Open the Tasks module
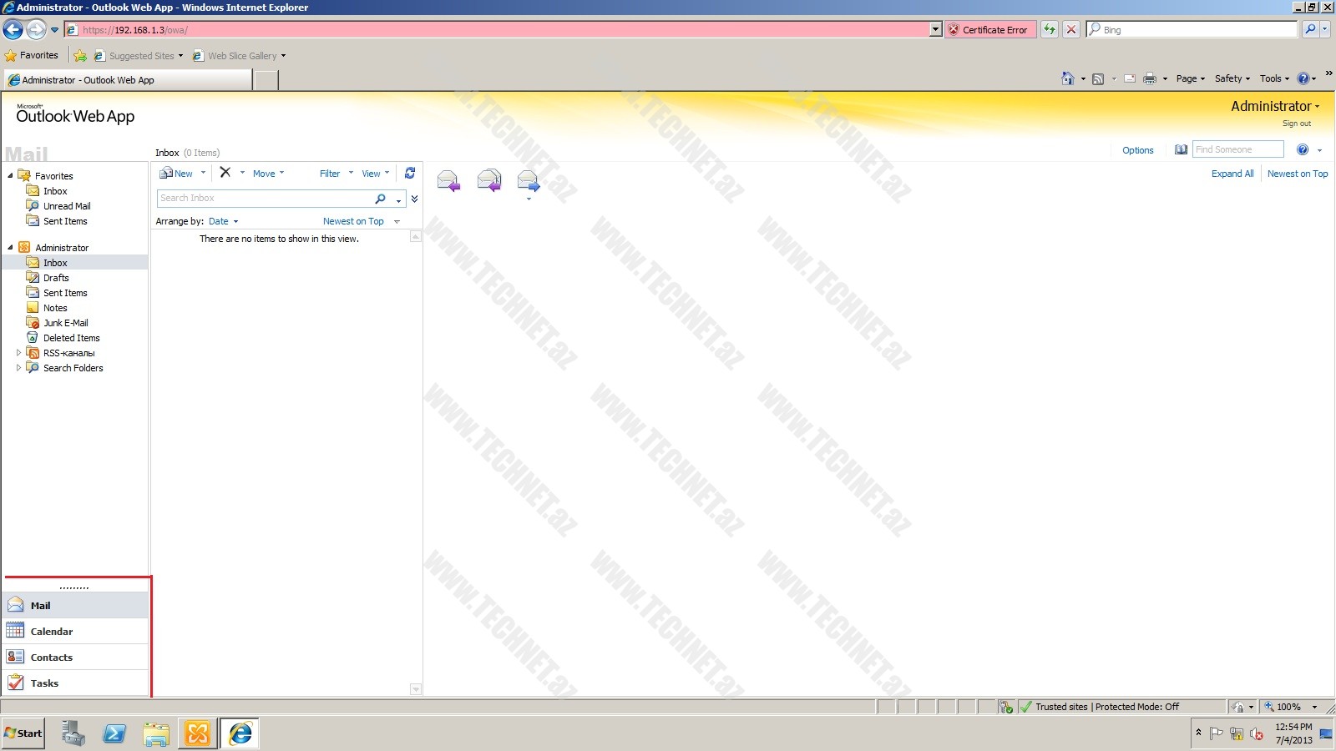Screen dimensions: 1336x751 click(44, 683)
